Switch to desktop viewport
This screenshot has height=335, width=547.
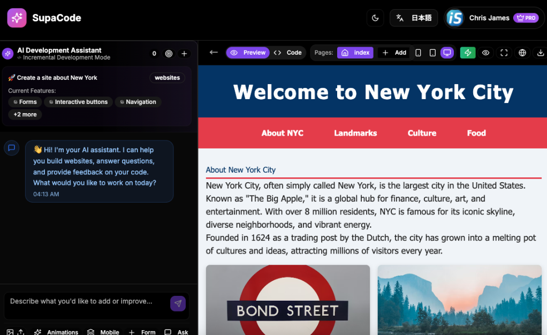447,53
